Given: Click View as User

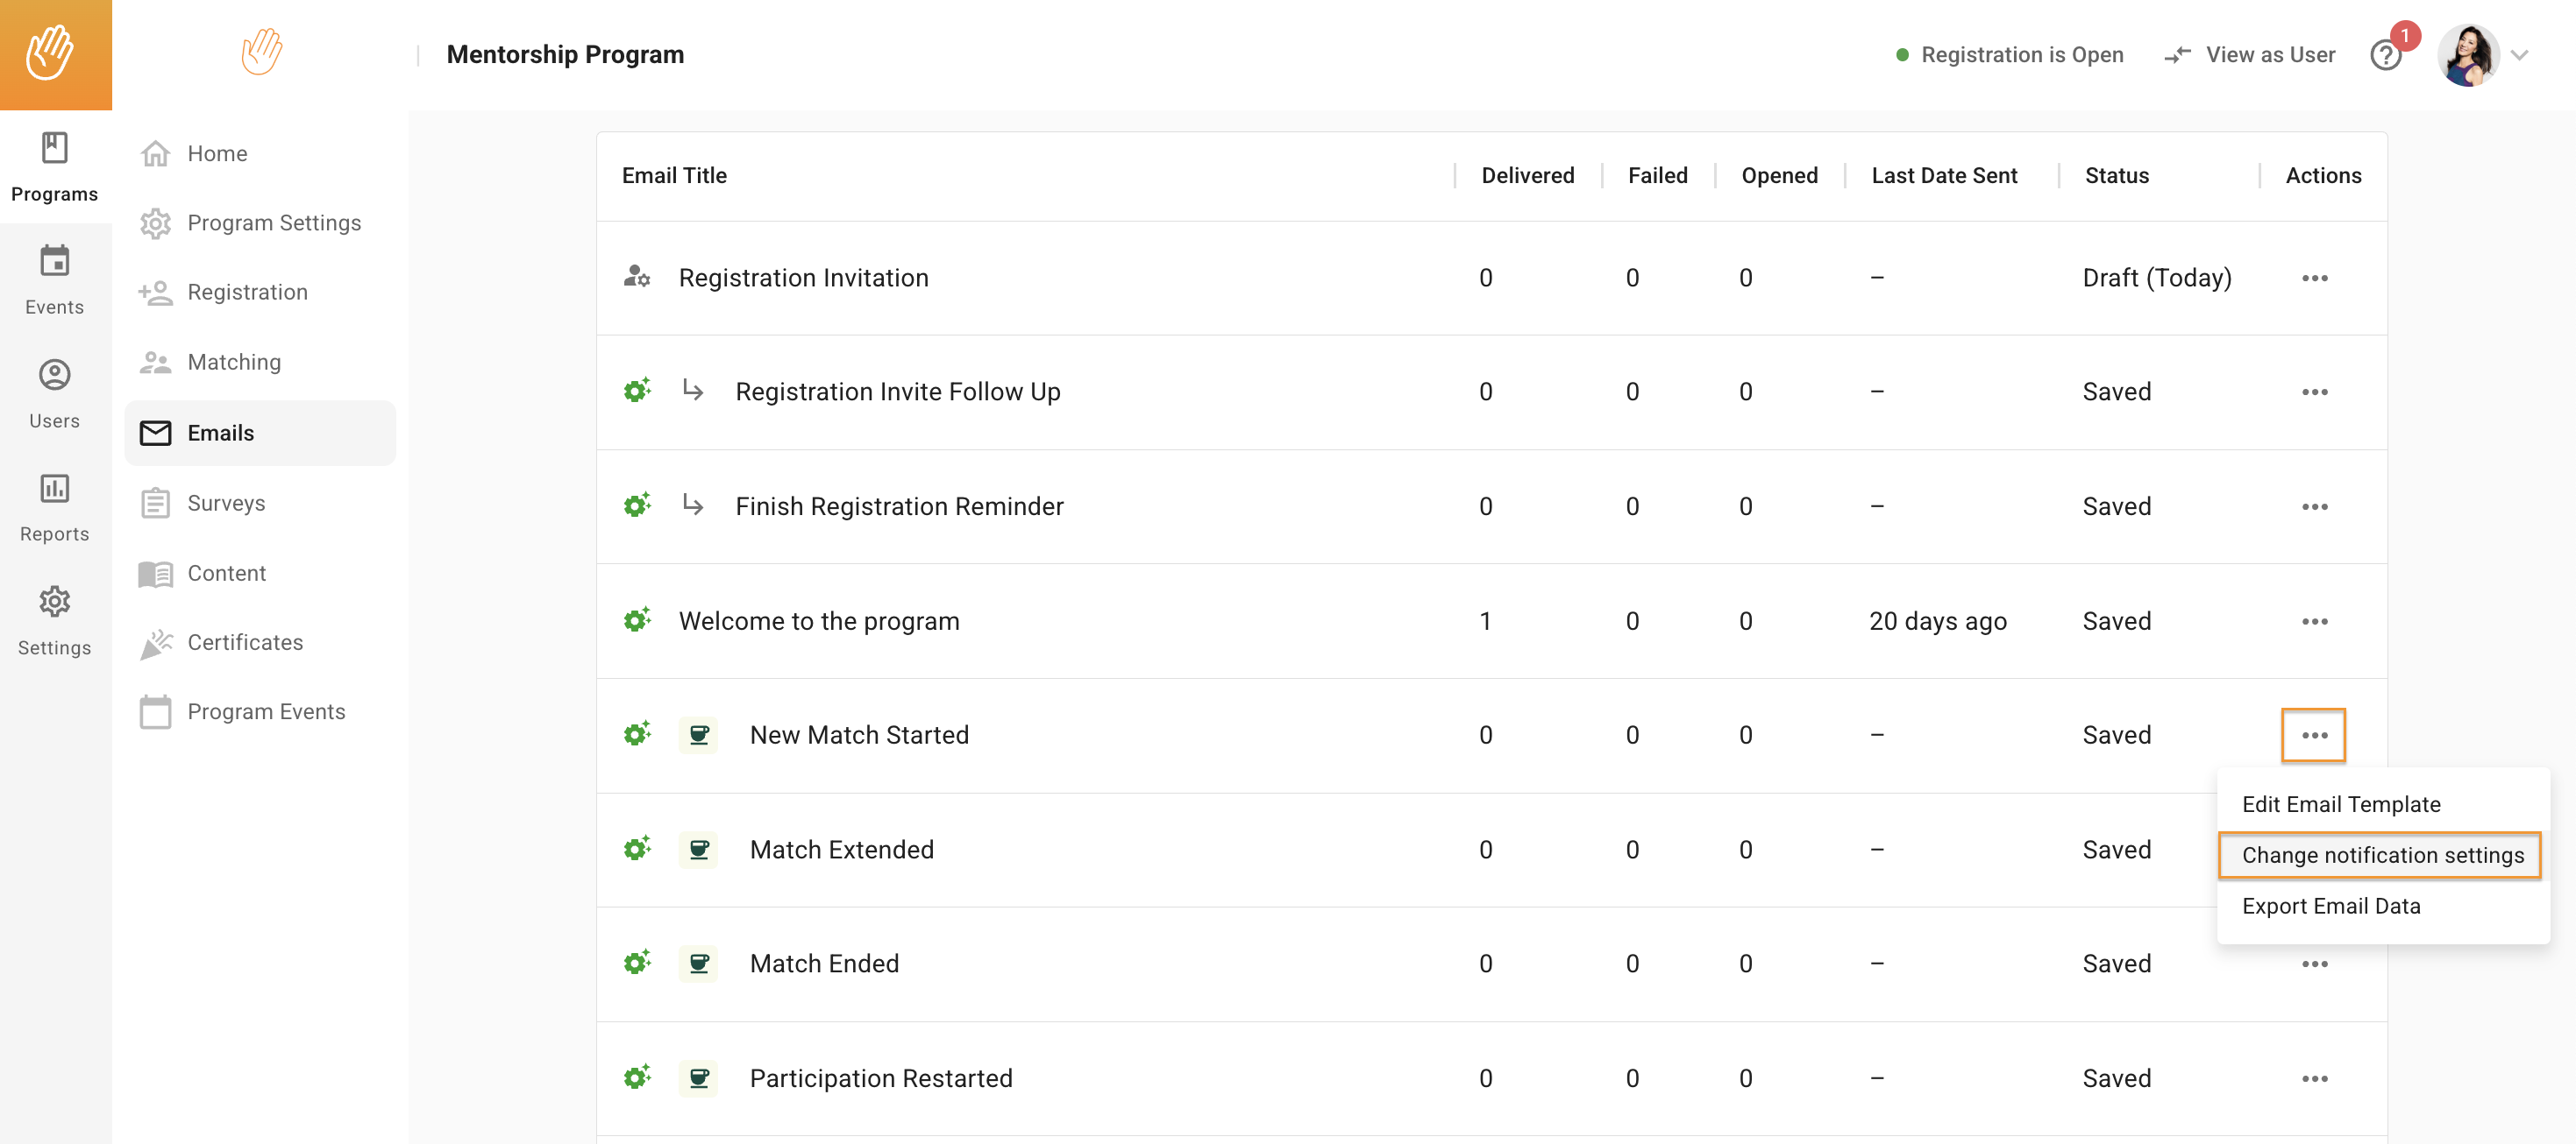Looking at the screenshot, I should tap(2269, 55).
